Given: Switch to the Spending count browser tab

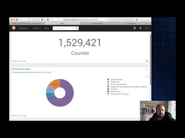Looking at the screenshot, I should click(x=97, y=24).
